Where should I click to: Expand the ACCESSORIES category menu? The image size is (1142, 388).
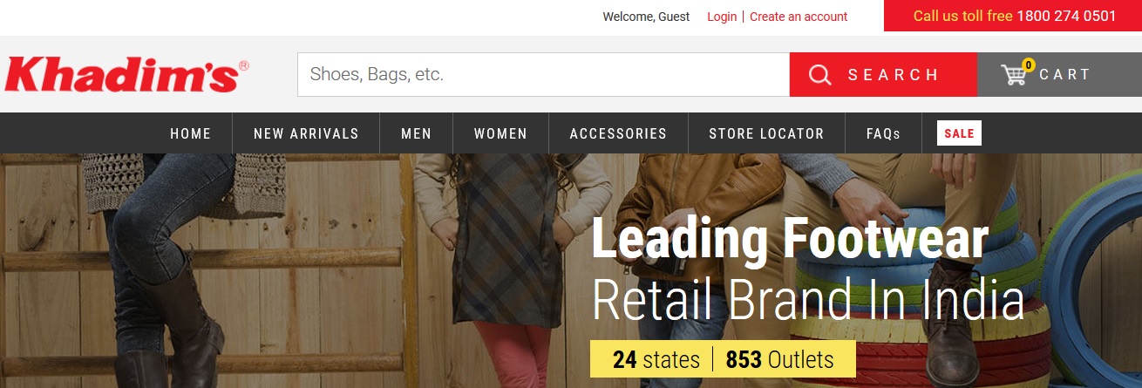(618, 133)
